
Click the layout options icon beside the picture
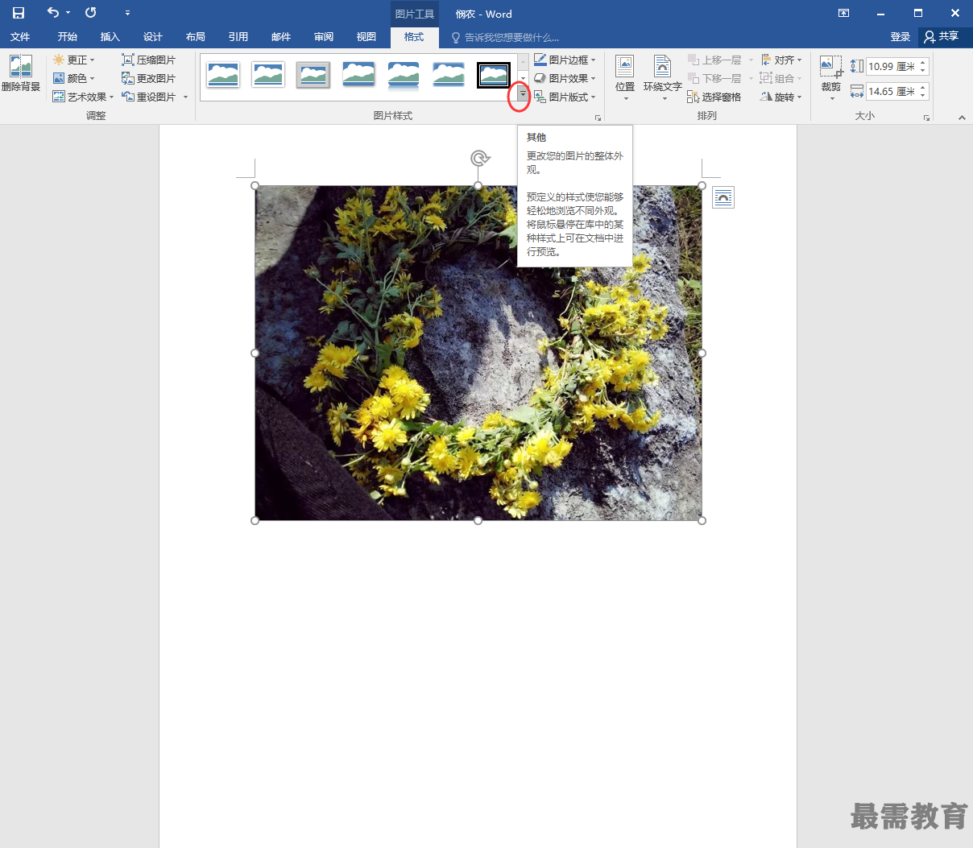[x=723, y=197]
